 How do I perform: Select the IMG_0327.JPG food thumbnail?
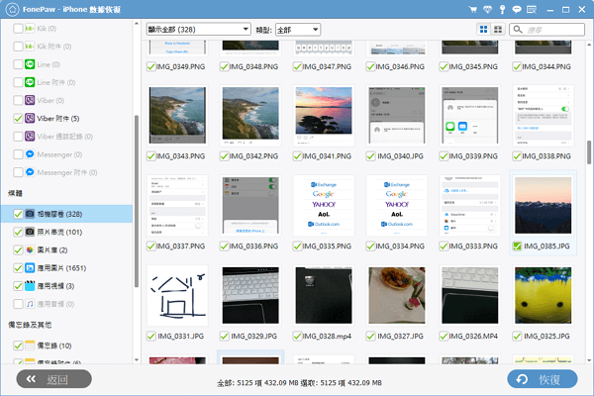(x=397, y=295)
